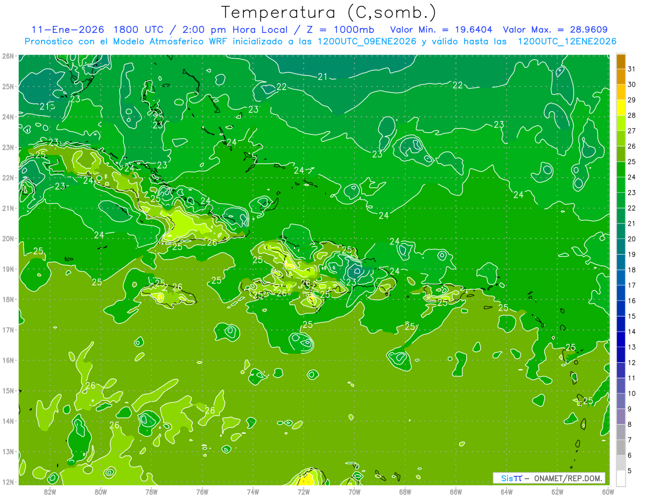Click the legend value label 20
This screenshot has height=499, width=646.
pyautogui.click(x=631, y=239)
